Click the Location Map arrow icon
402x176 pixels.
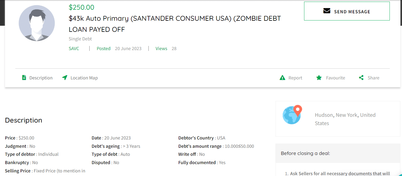65,77
